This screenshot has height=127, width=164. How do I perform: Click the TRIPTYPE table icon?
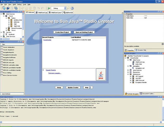coord(11,26)
